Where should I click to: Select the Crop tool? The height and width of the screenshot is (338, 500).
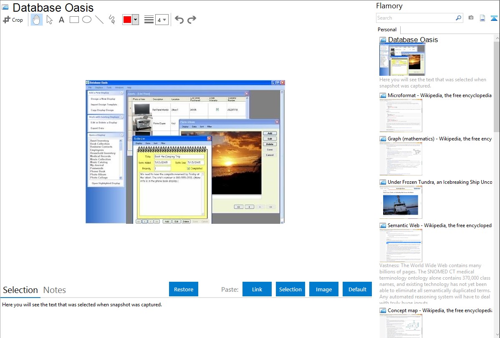(x=13, y=20)
